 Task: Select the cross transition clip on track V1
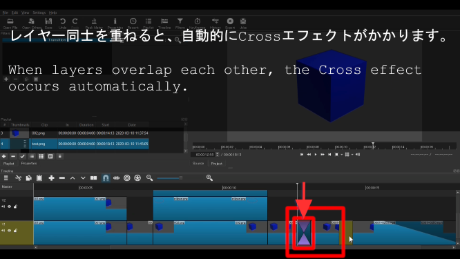(304, 233)
